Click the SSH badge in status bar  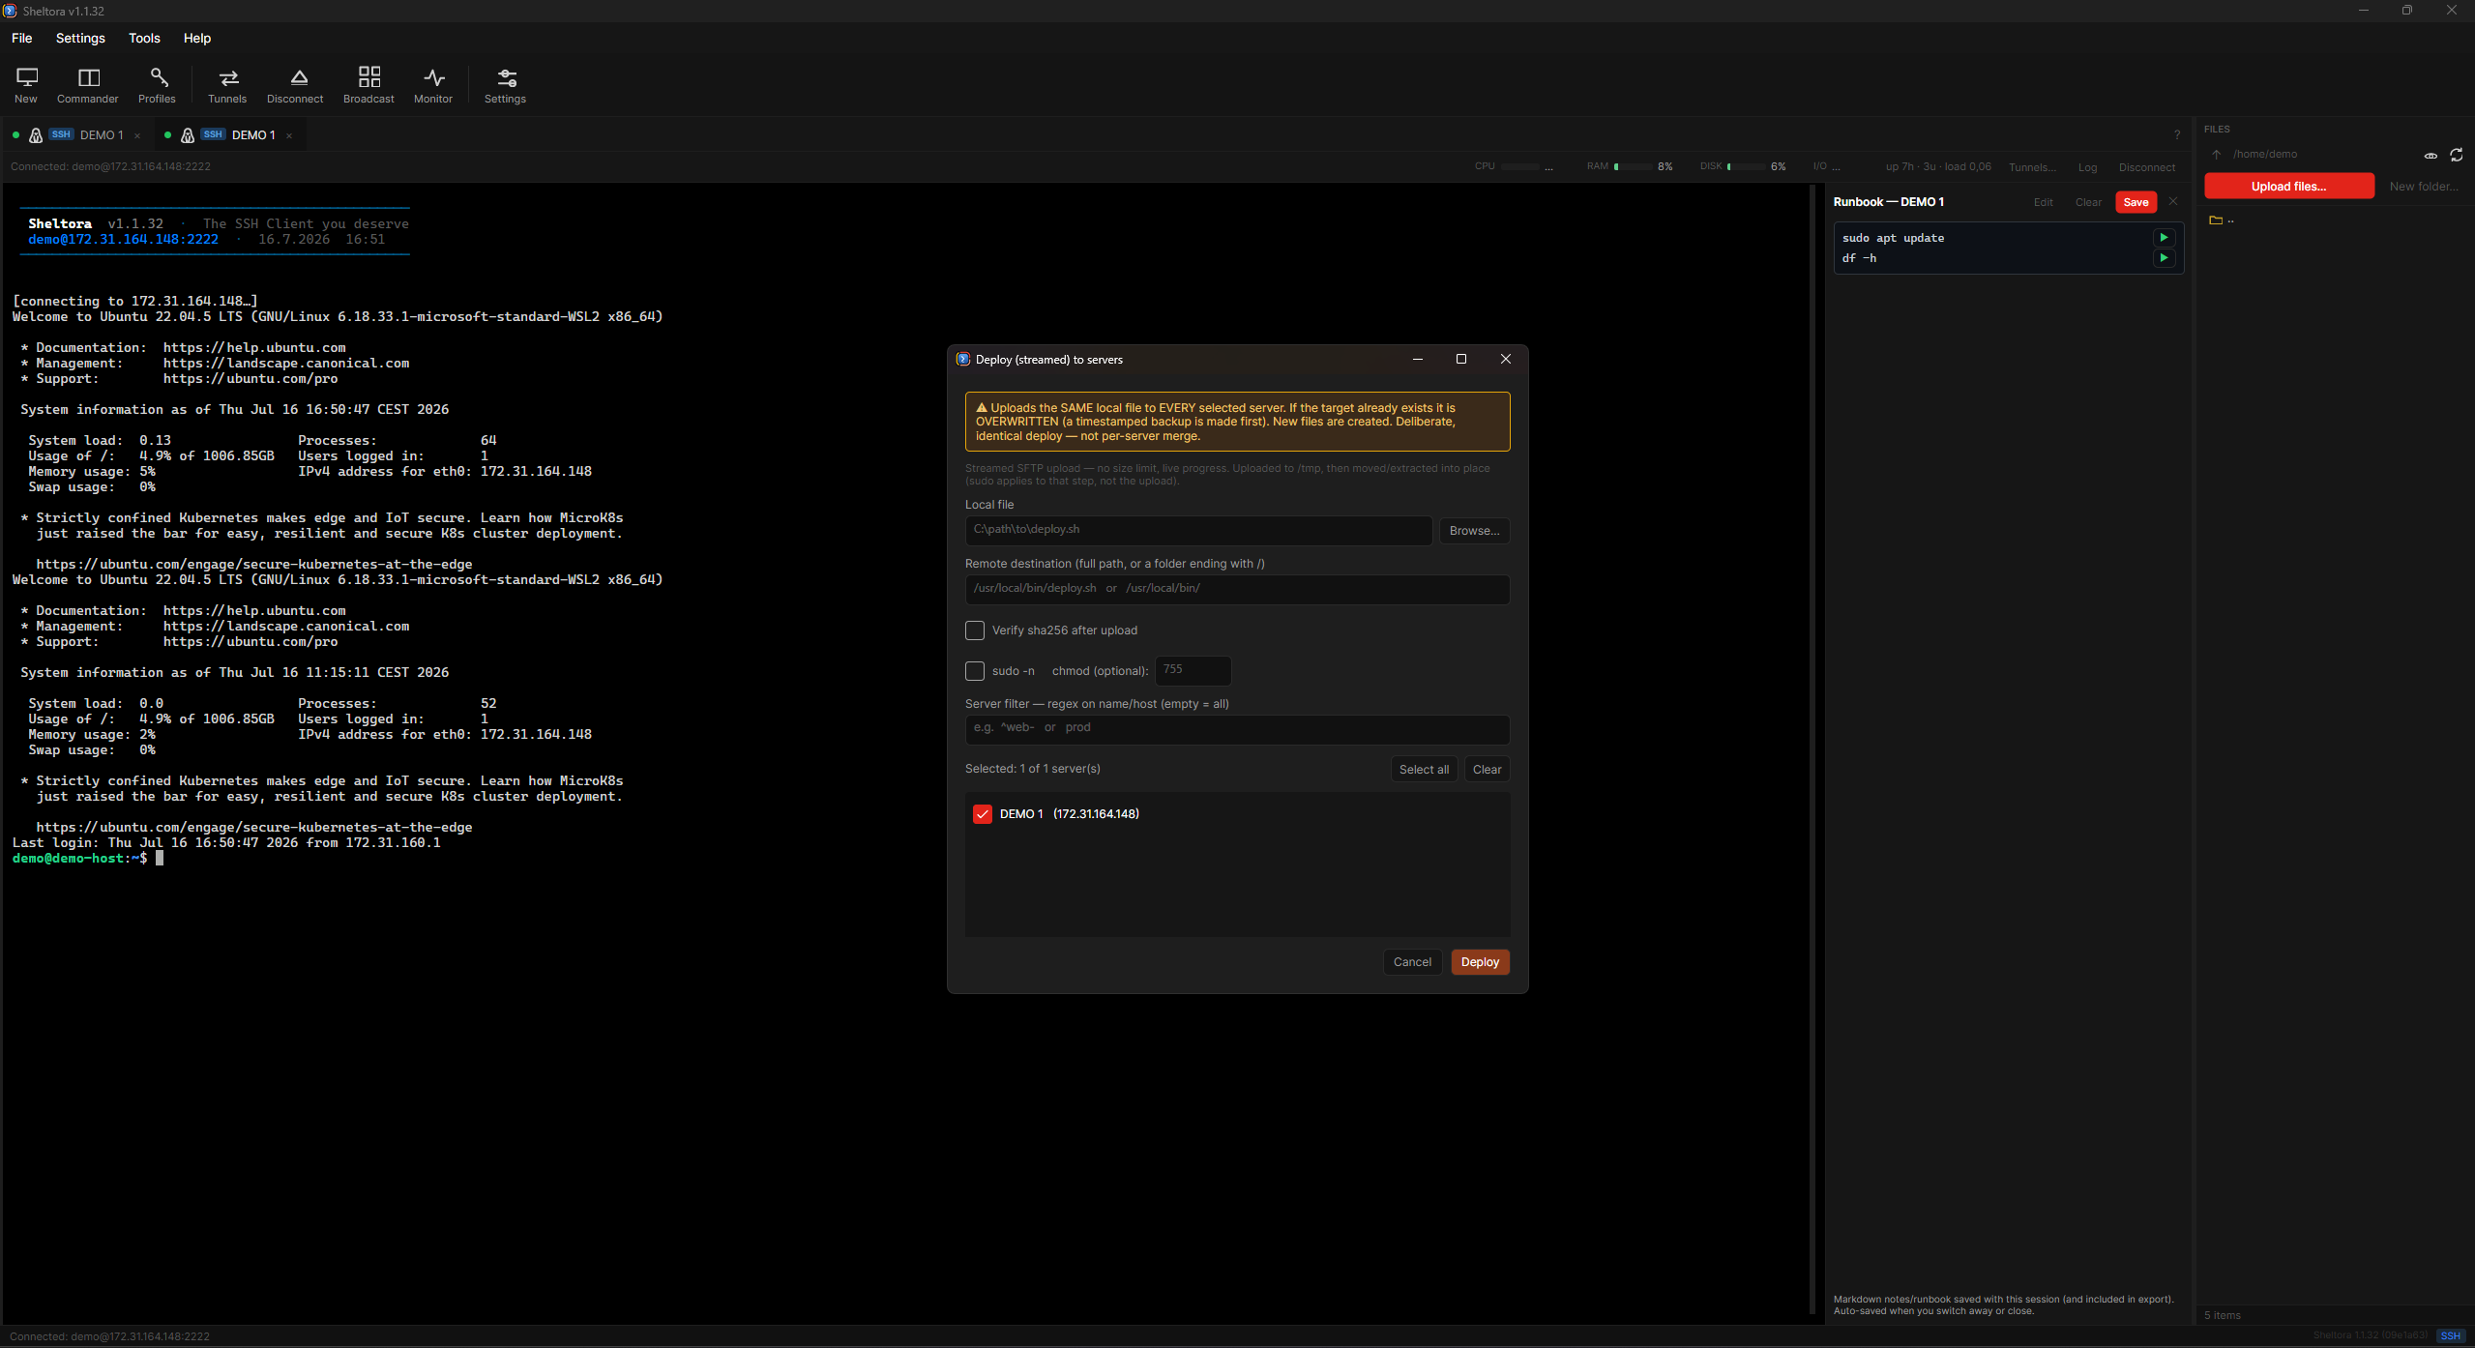tap(2450, 1335)
